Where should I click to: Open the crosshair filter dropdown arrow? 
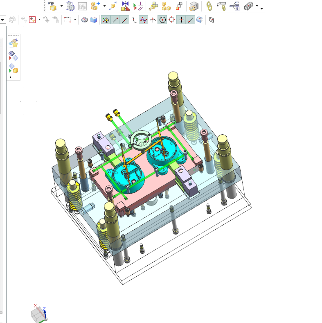click(x=39, y=20)
